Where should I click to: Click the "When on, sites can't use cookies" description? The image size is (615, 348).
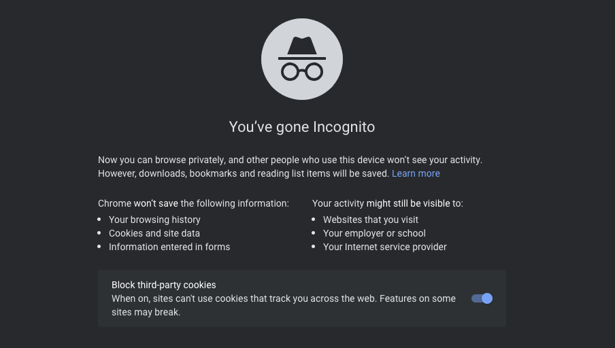244,298
